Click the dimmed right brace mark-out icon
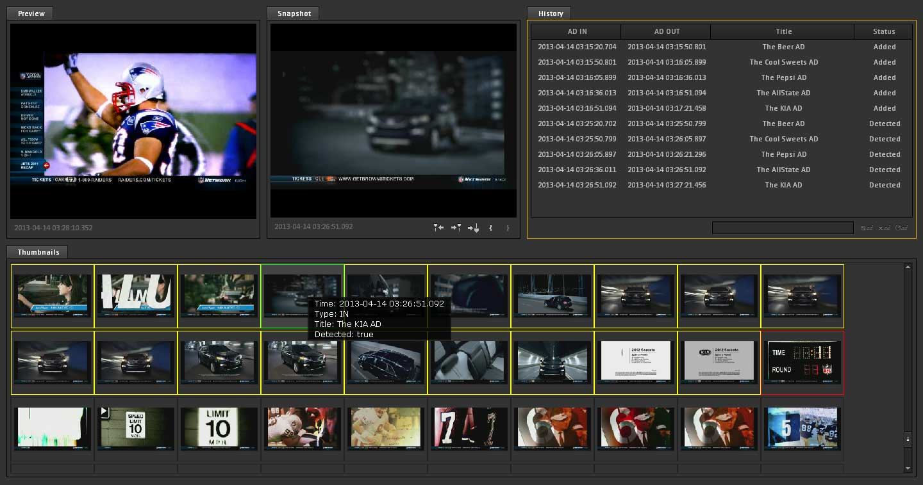The height and width of the screenshot is (485, 923). 508,228
